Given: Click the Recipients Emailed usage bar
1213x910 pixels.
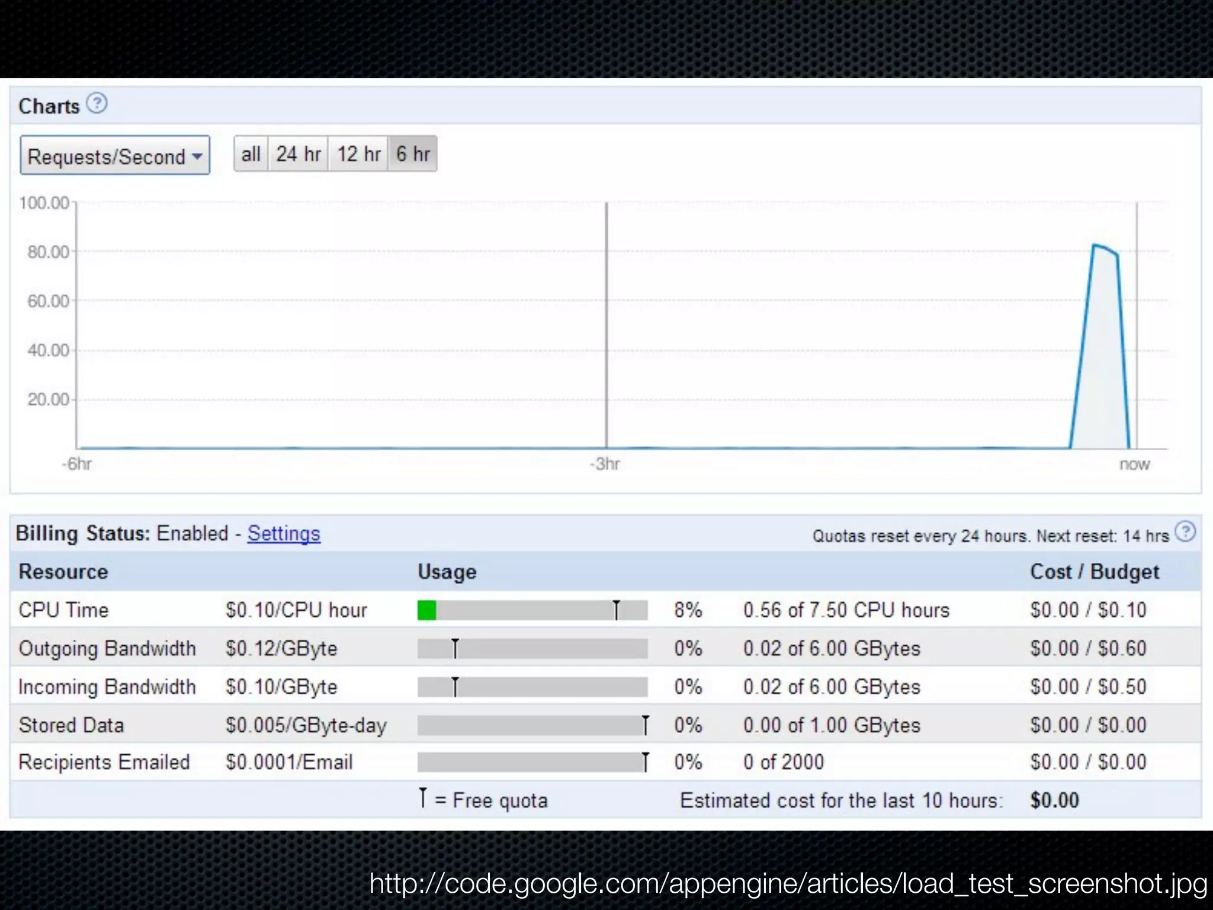Looking at the screenshot, I should pyautogui.click(x=532, y=762).
